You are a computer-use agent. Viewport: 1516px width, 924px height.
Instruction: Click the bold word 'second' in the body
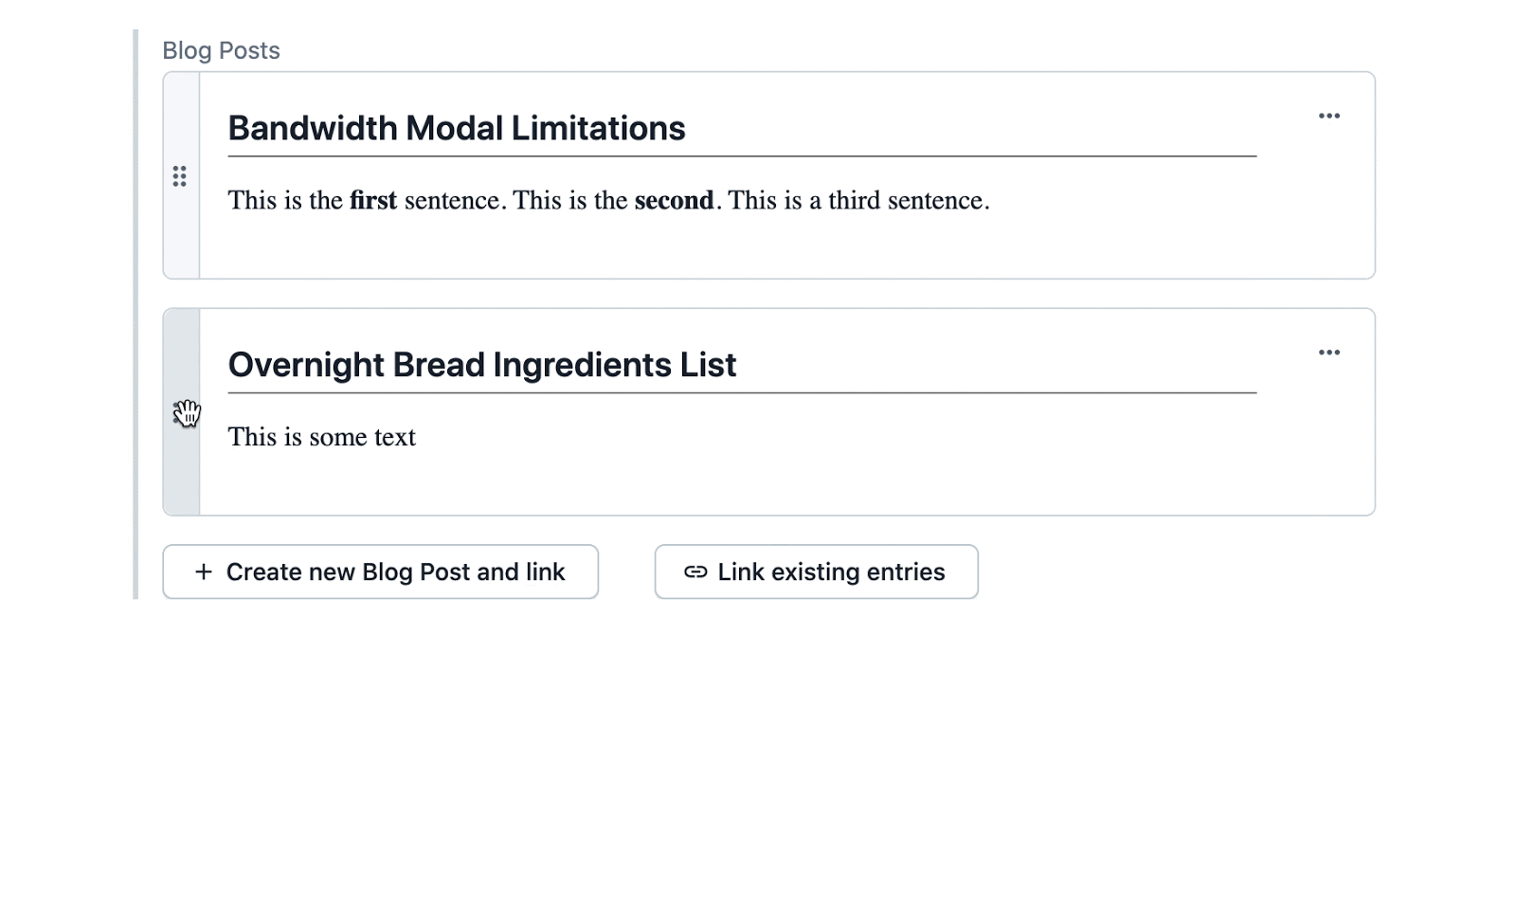pyautogui.click(x=674, y=201)
